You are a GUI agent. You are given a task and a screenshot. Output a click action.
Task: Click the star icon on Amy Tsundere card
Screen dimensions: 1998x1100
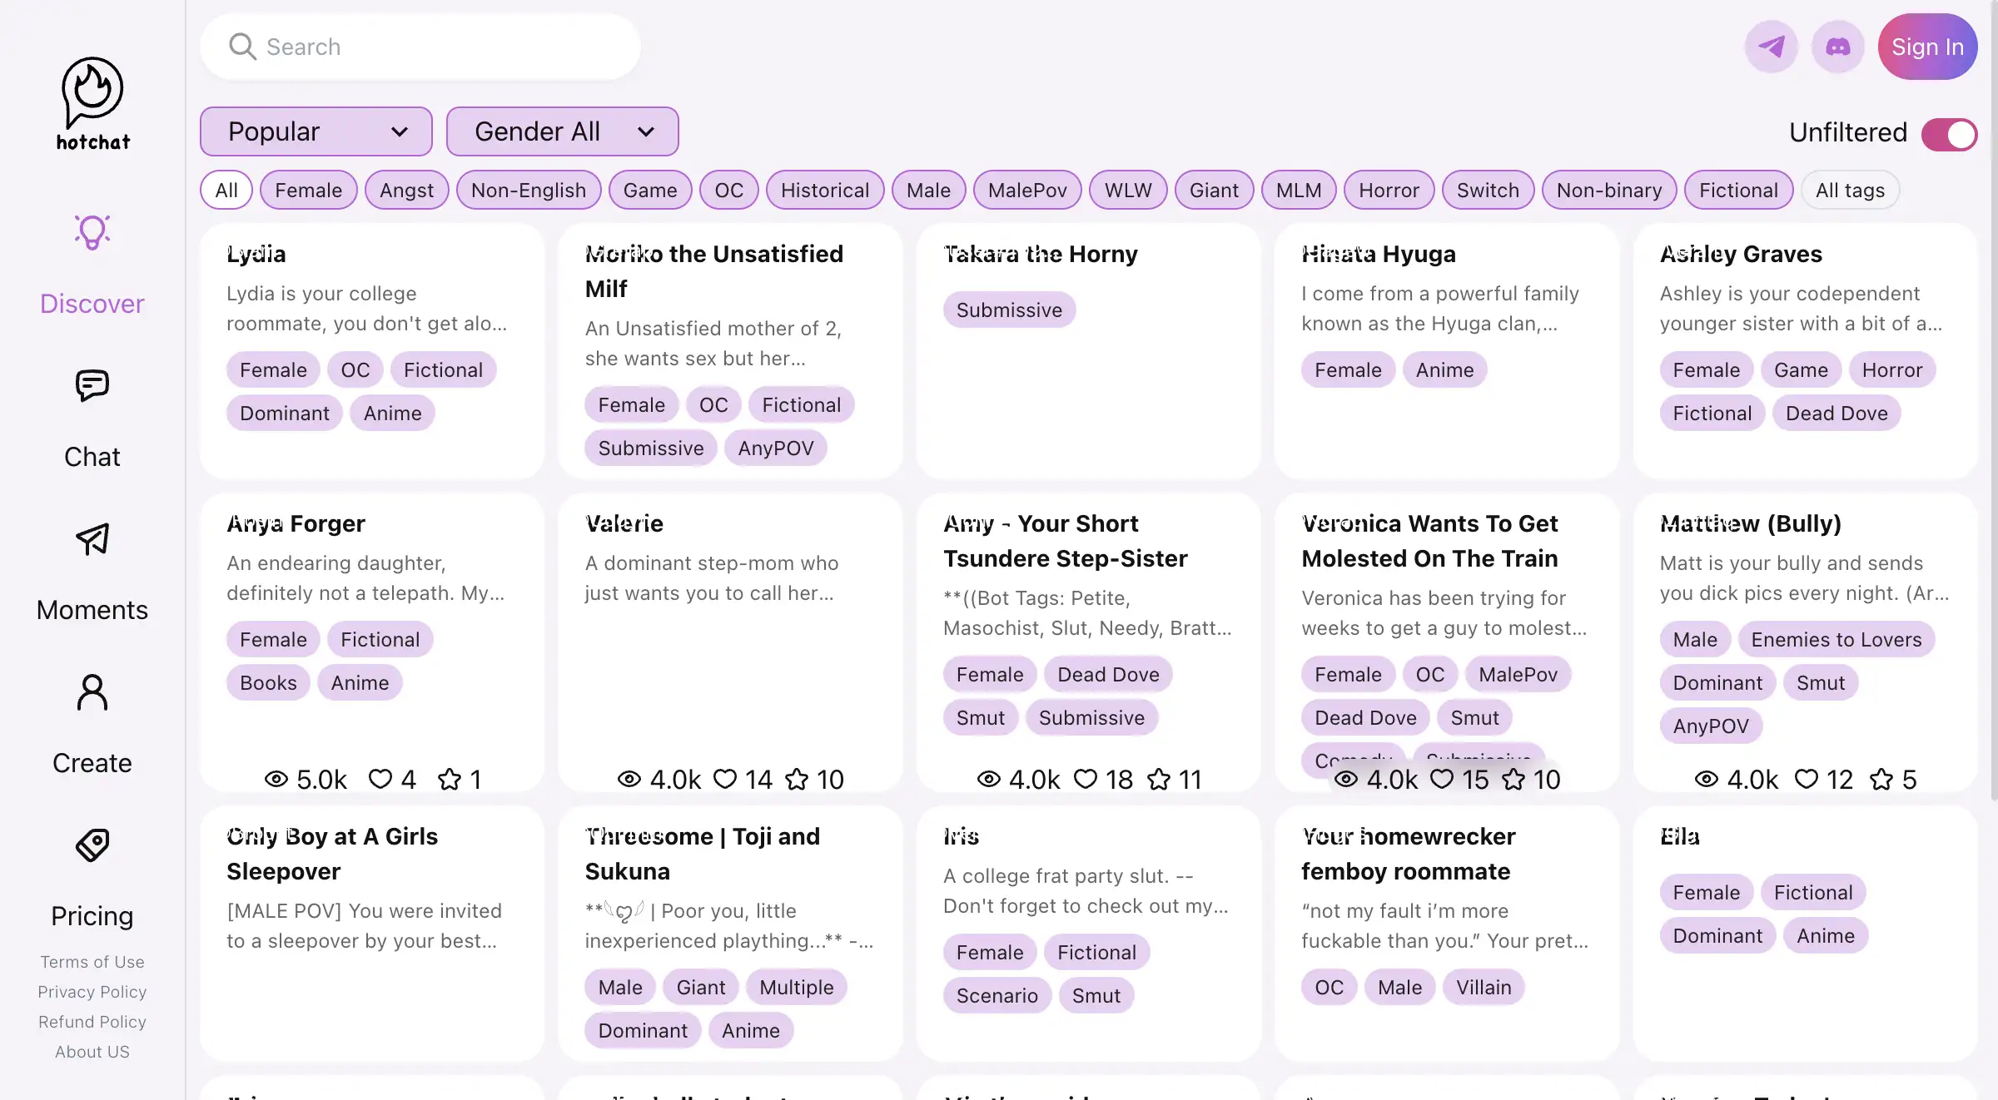click(1159, 779)
